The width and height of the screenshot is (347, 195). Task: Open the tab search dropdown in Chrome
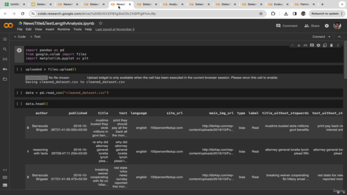(x=342, y=4)
